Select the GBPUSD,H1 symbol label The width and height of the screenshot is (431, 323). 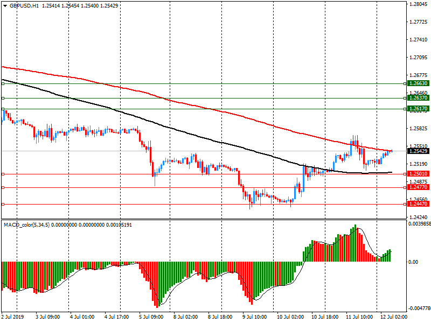tap(24, 5)
